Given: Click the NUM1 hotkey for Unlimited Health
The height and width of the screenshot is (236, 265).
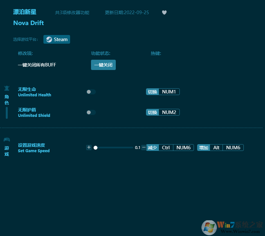Looking at the screenshot, I should click(x=169, y=92).
